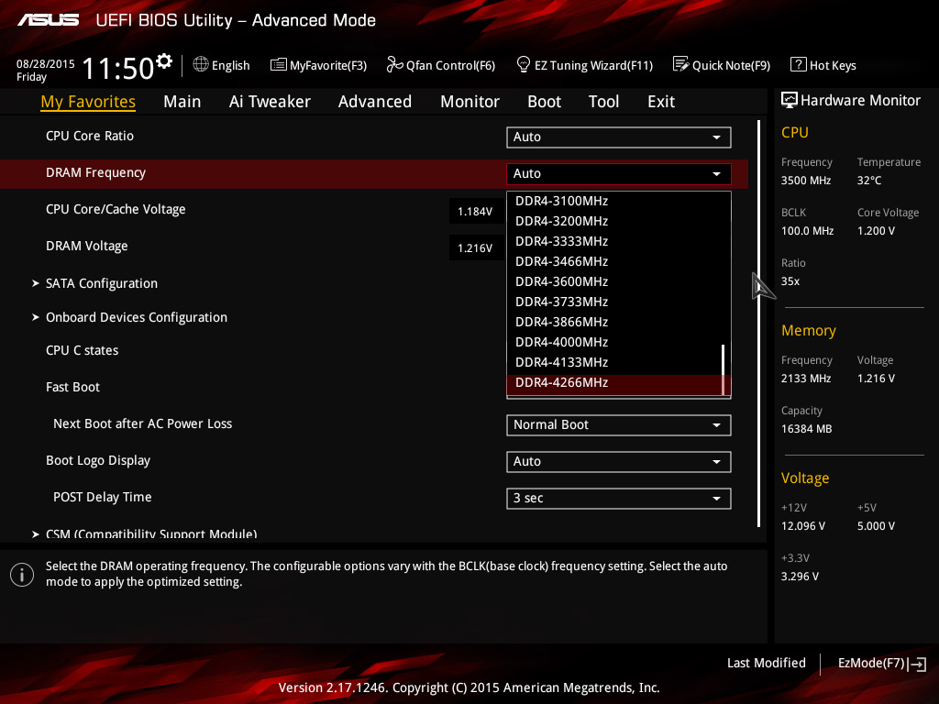
Task: Click the 08/28/2015 date
Action: coord(46,64)
